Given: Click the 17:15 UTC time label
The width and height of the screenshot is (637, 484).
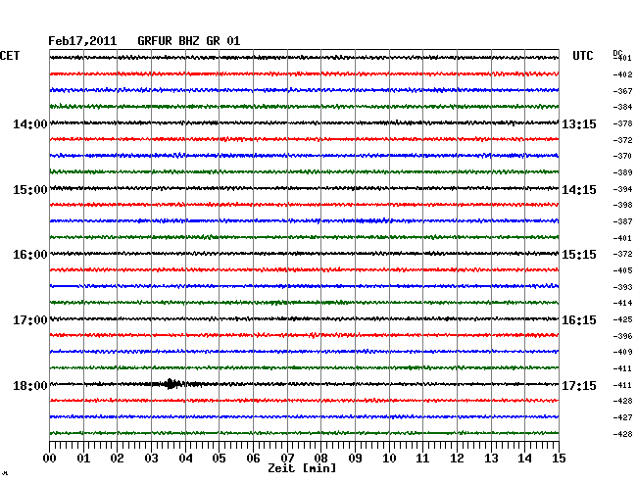Looking at the screenshot, I should click(x=579, y=385).
